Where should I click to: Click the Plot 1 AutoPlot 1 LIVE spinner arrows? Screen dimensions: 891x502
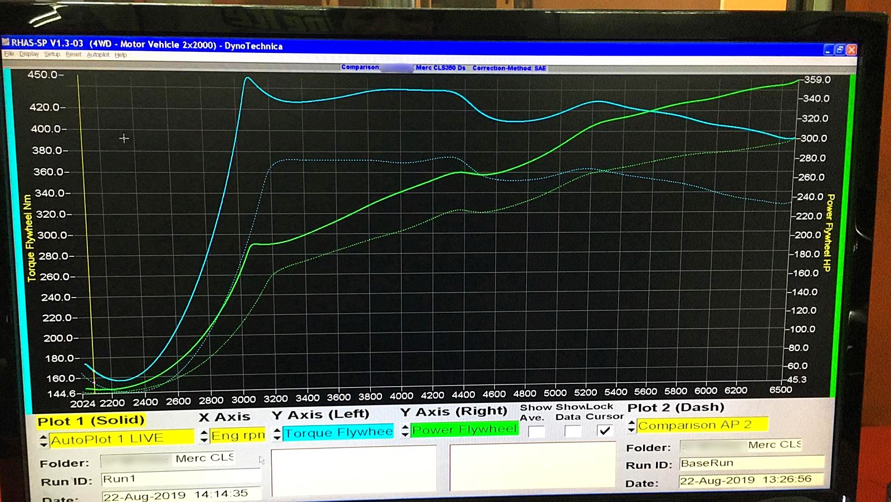click(43, 441)
